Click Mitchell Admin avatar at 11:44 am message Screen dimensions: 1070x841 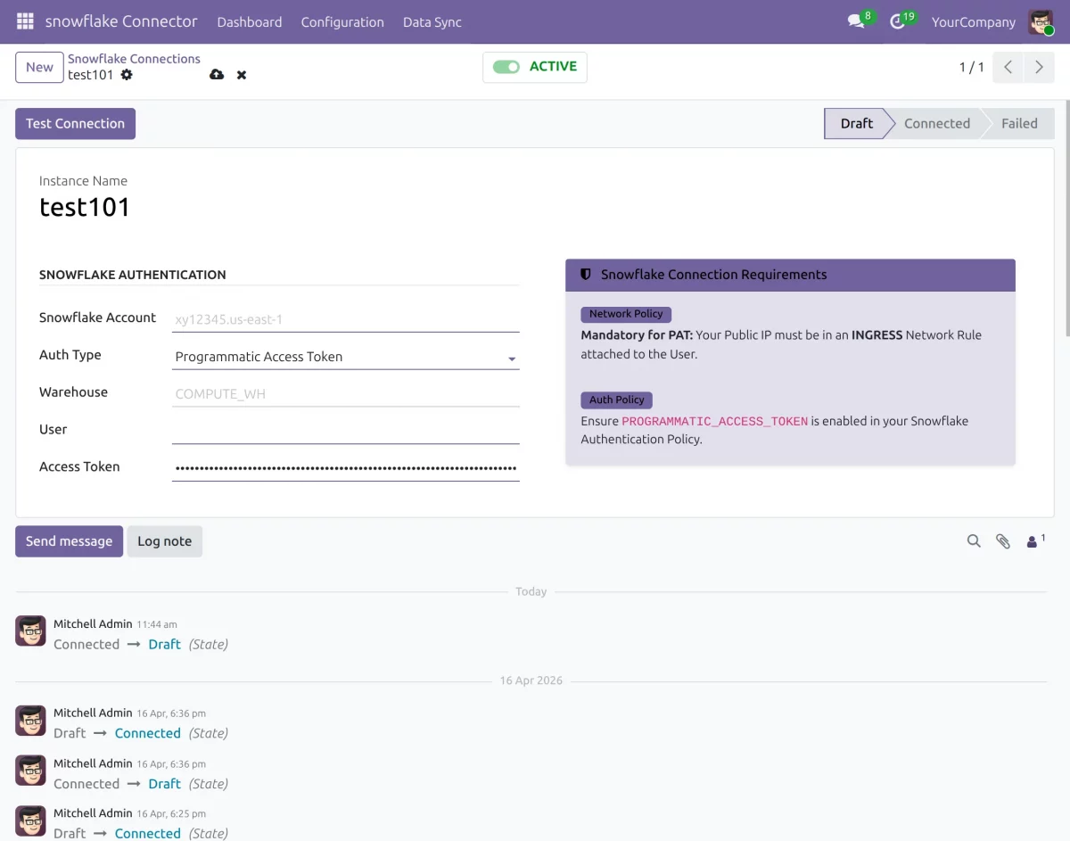pos(31,631)
